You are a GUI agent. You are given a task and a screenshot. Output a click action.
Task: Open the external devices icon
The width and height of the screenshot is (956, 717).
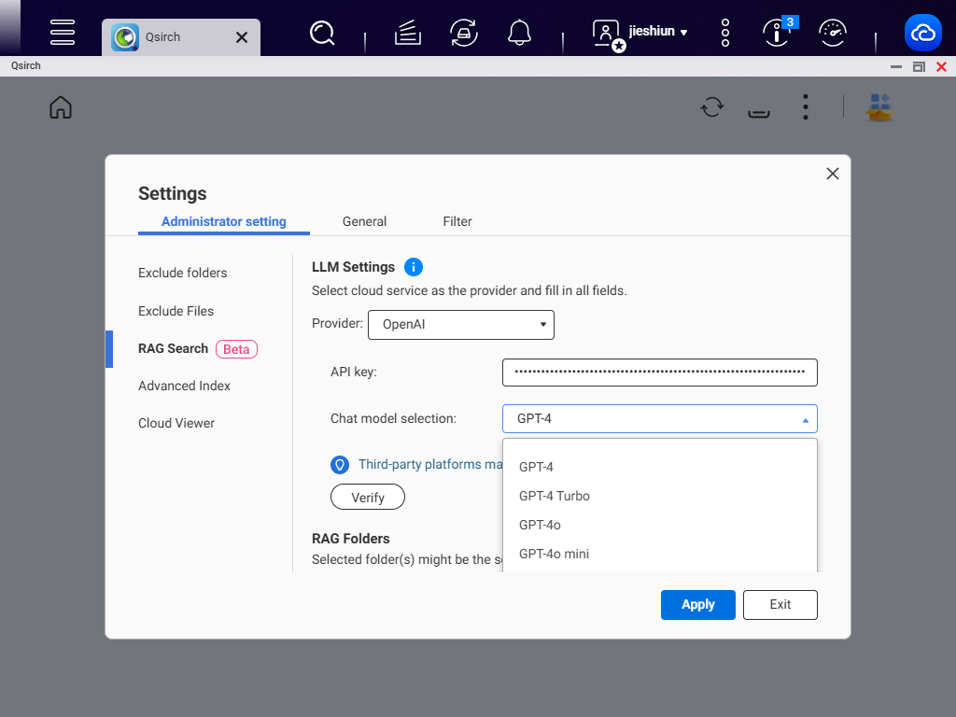coord(463,33)
